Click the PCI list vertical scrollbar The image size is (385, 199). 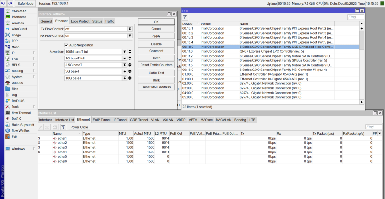(x=362, y=65)
